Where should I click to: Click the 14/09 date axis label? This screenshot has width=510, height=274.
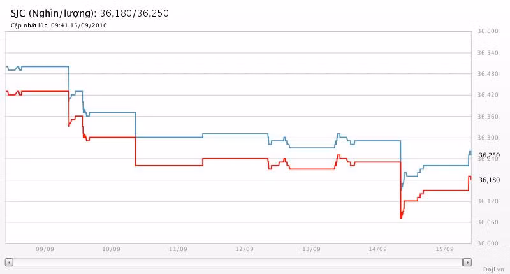tap(378, 249)
